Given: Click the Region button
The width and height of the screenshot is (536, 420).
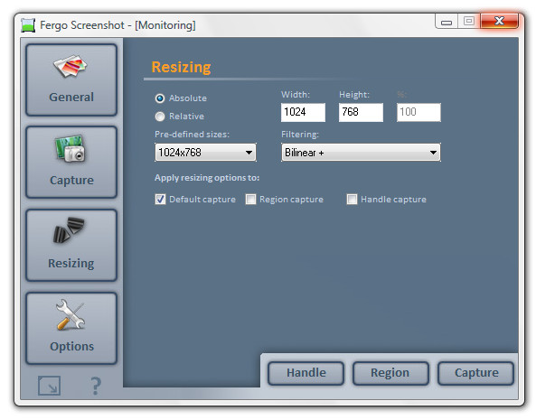Looking at the screenshot, I should click(x=390, y=373).
